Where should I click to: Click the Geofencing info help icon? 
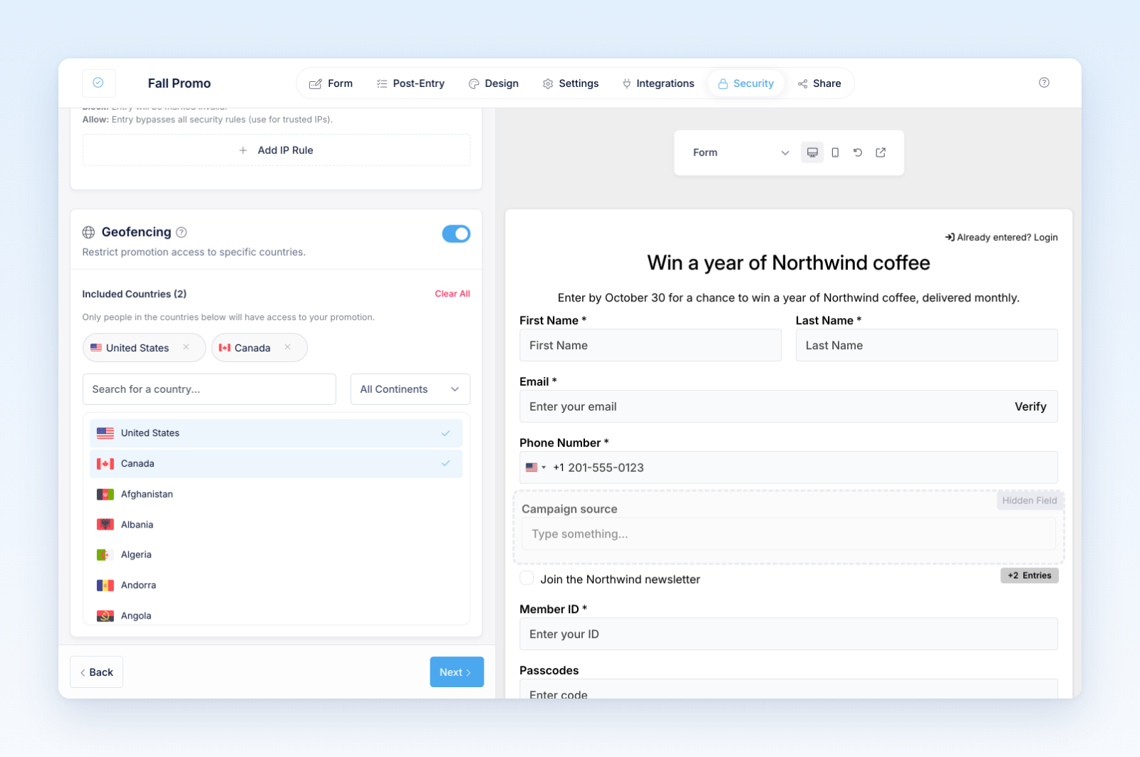[182, 232]
